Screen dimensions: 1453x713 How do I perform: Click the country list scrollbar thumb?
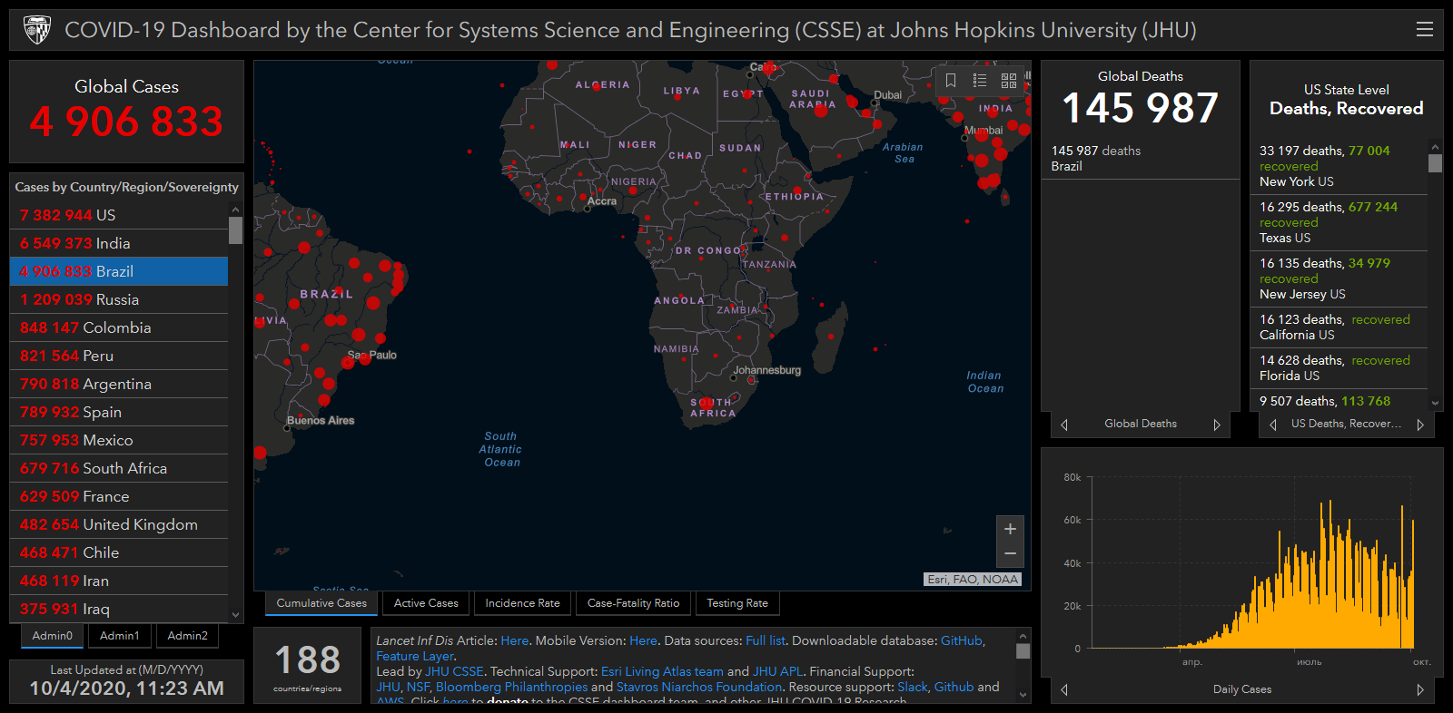coord(235,230)
